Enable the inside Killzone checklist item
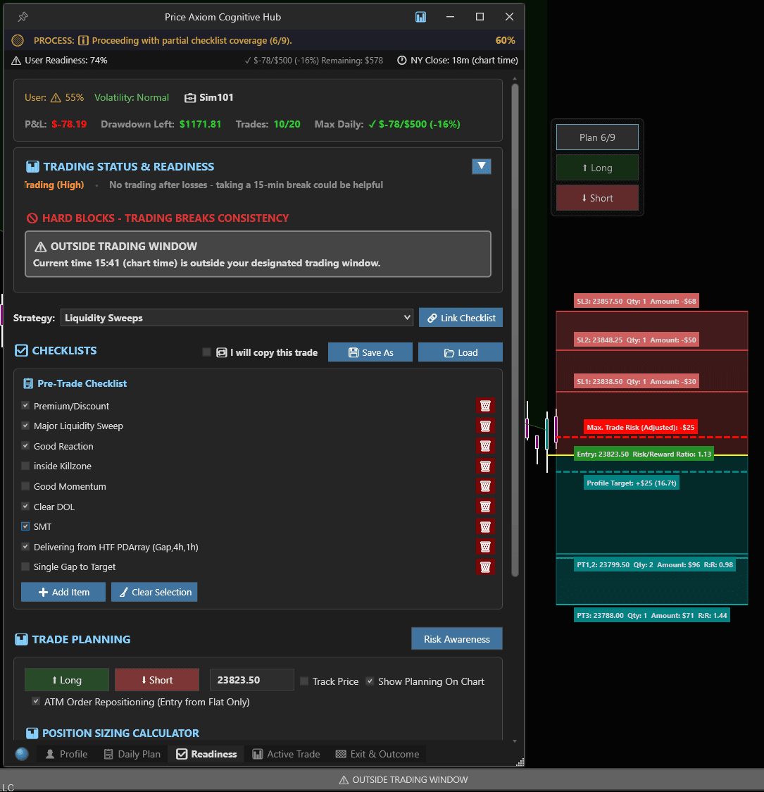This screenshot has width=764, height=792. pos(25,466)
